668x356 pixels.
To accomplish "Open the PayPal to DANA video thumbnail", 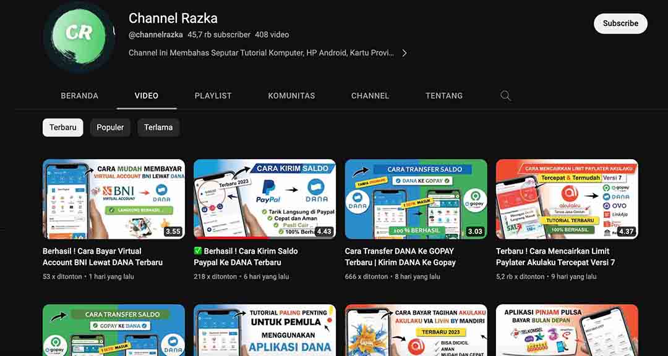I will tap(265, 199).
